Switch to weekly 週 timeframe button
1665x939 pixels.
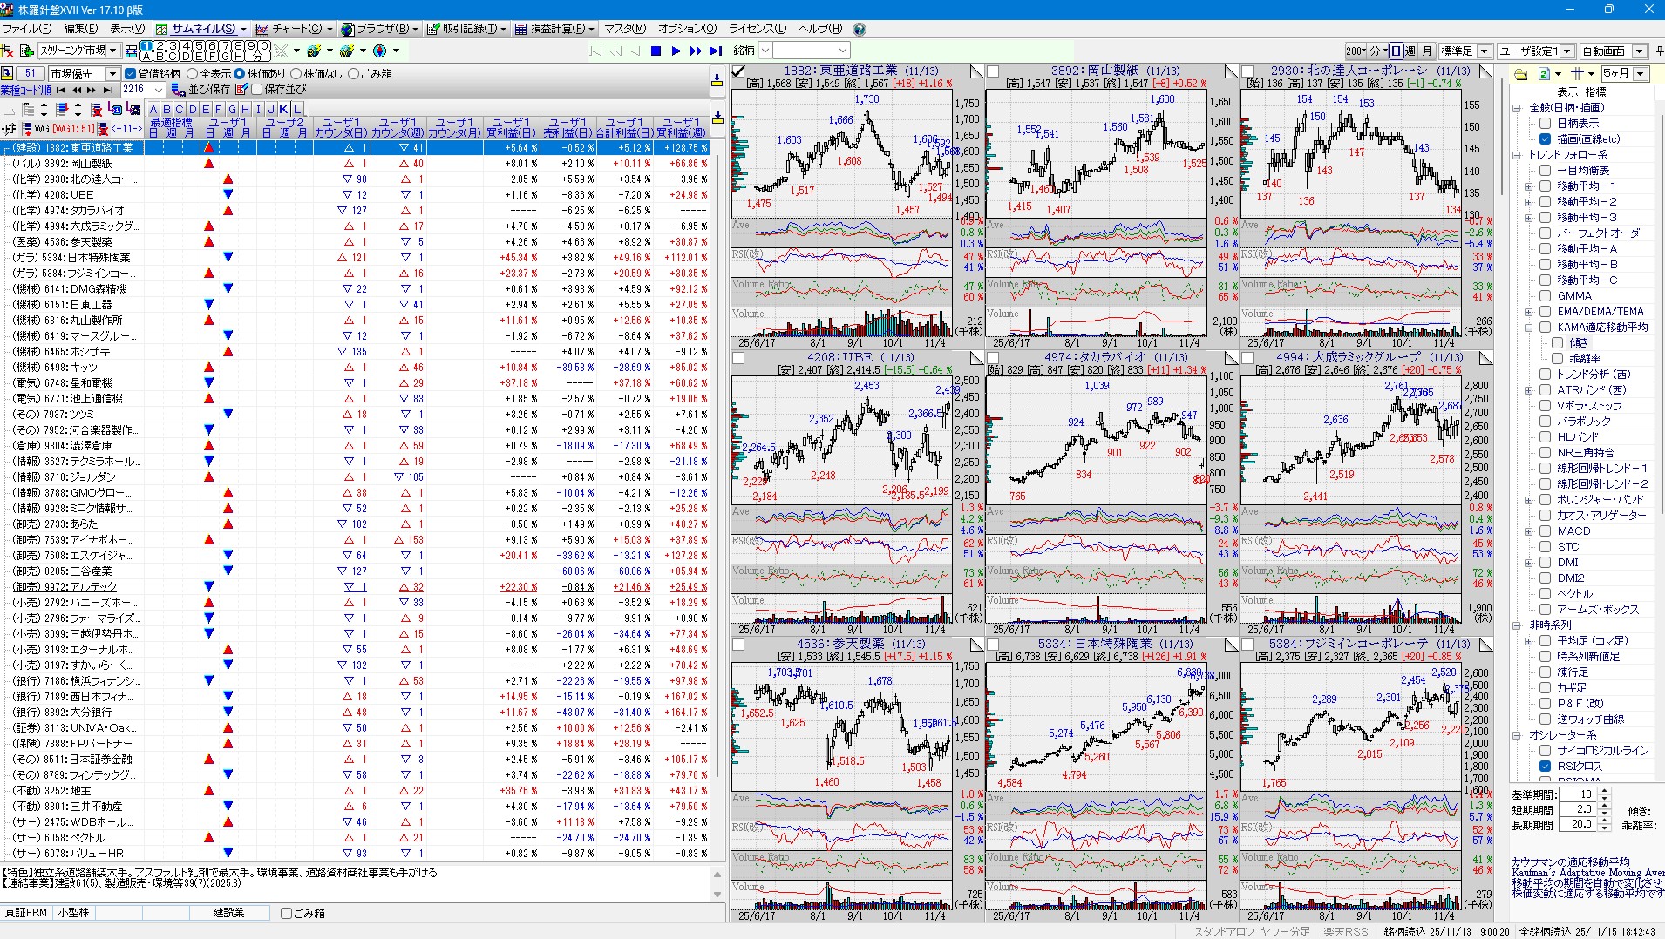[x=1410, y=51]
